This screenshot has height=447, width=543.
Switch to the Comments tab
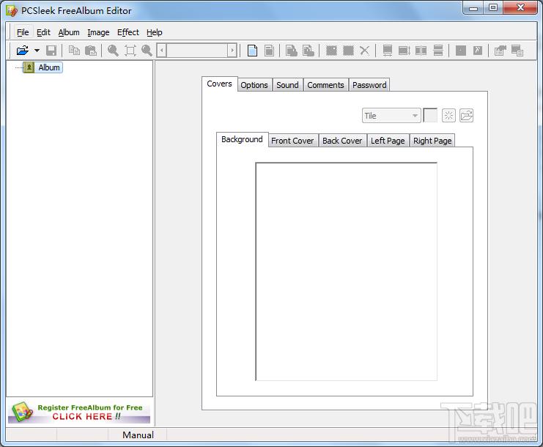325,85
